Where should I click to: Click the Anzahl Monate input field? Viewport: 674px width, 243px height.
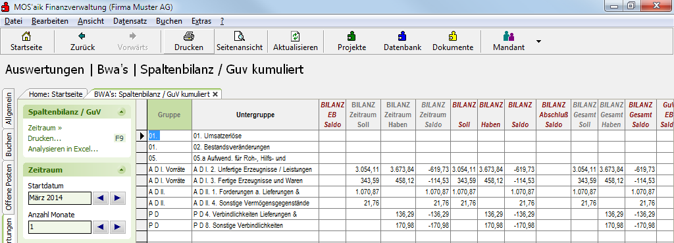pyautogui.click(x=59, y=227)
